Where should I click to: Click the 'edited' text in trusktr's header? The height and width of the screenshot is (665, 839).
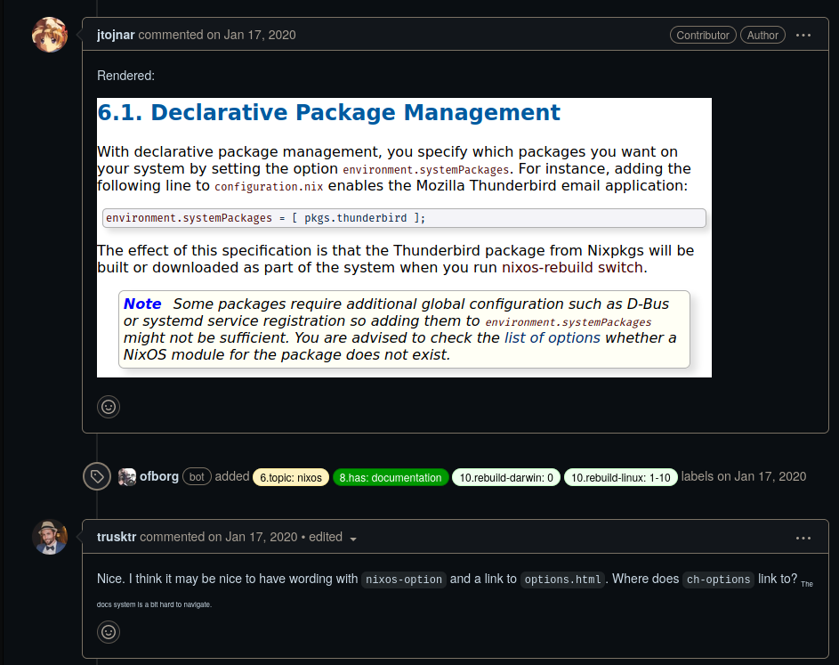tap(326, 537)
